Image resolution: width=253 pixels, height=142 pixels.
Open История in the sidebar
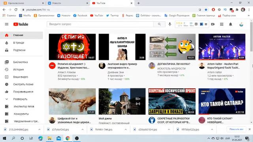21,69
